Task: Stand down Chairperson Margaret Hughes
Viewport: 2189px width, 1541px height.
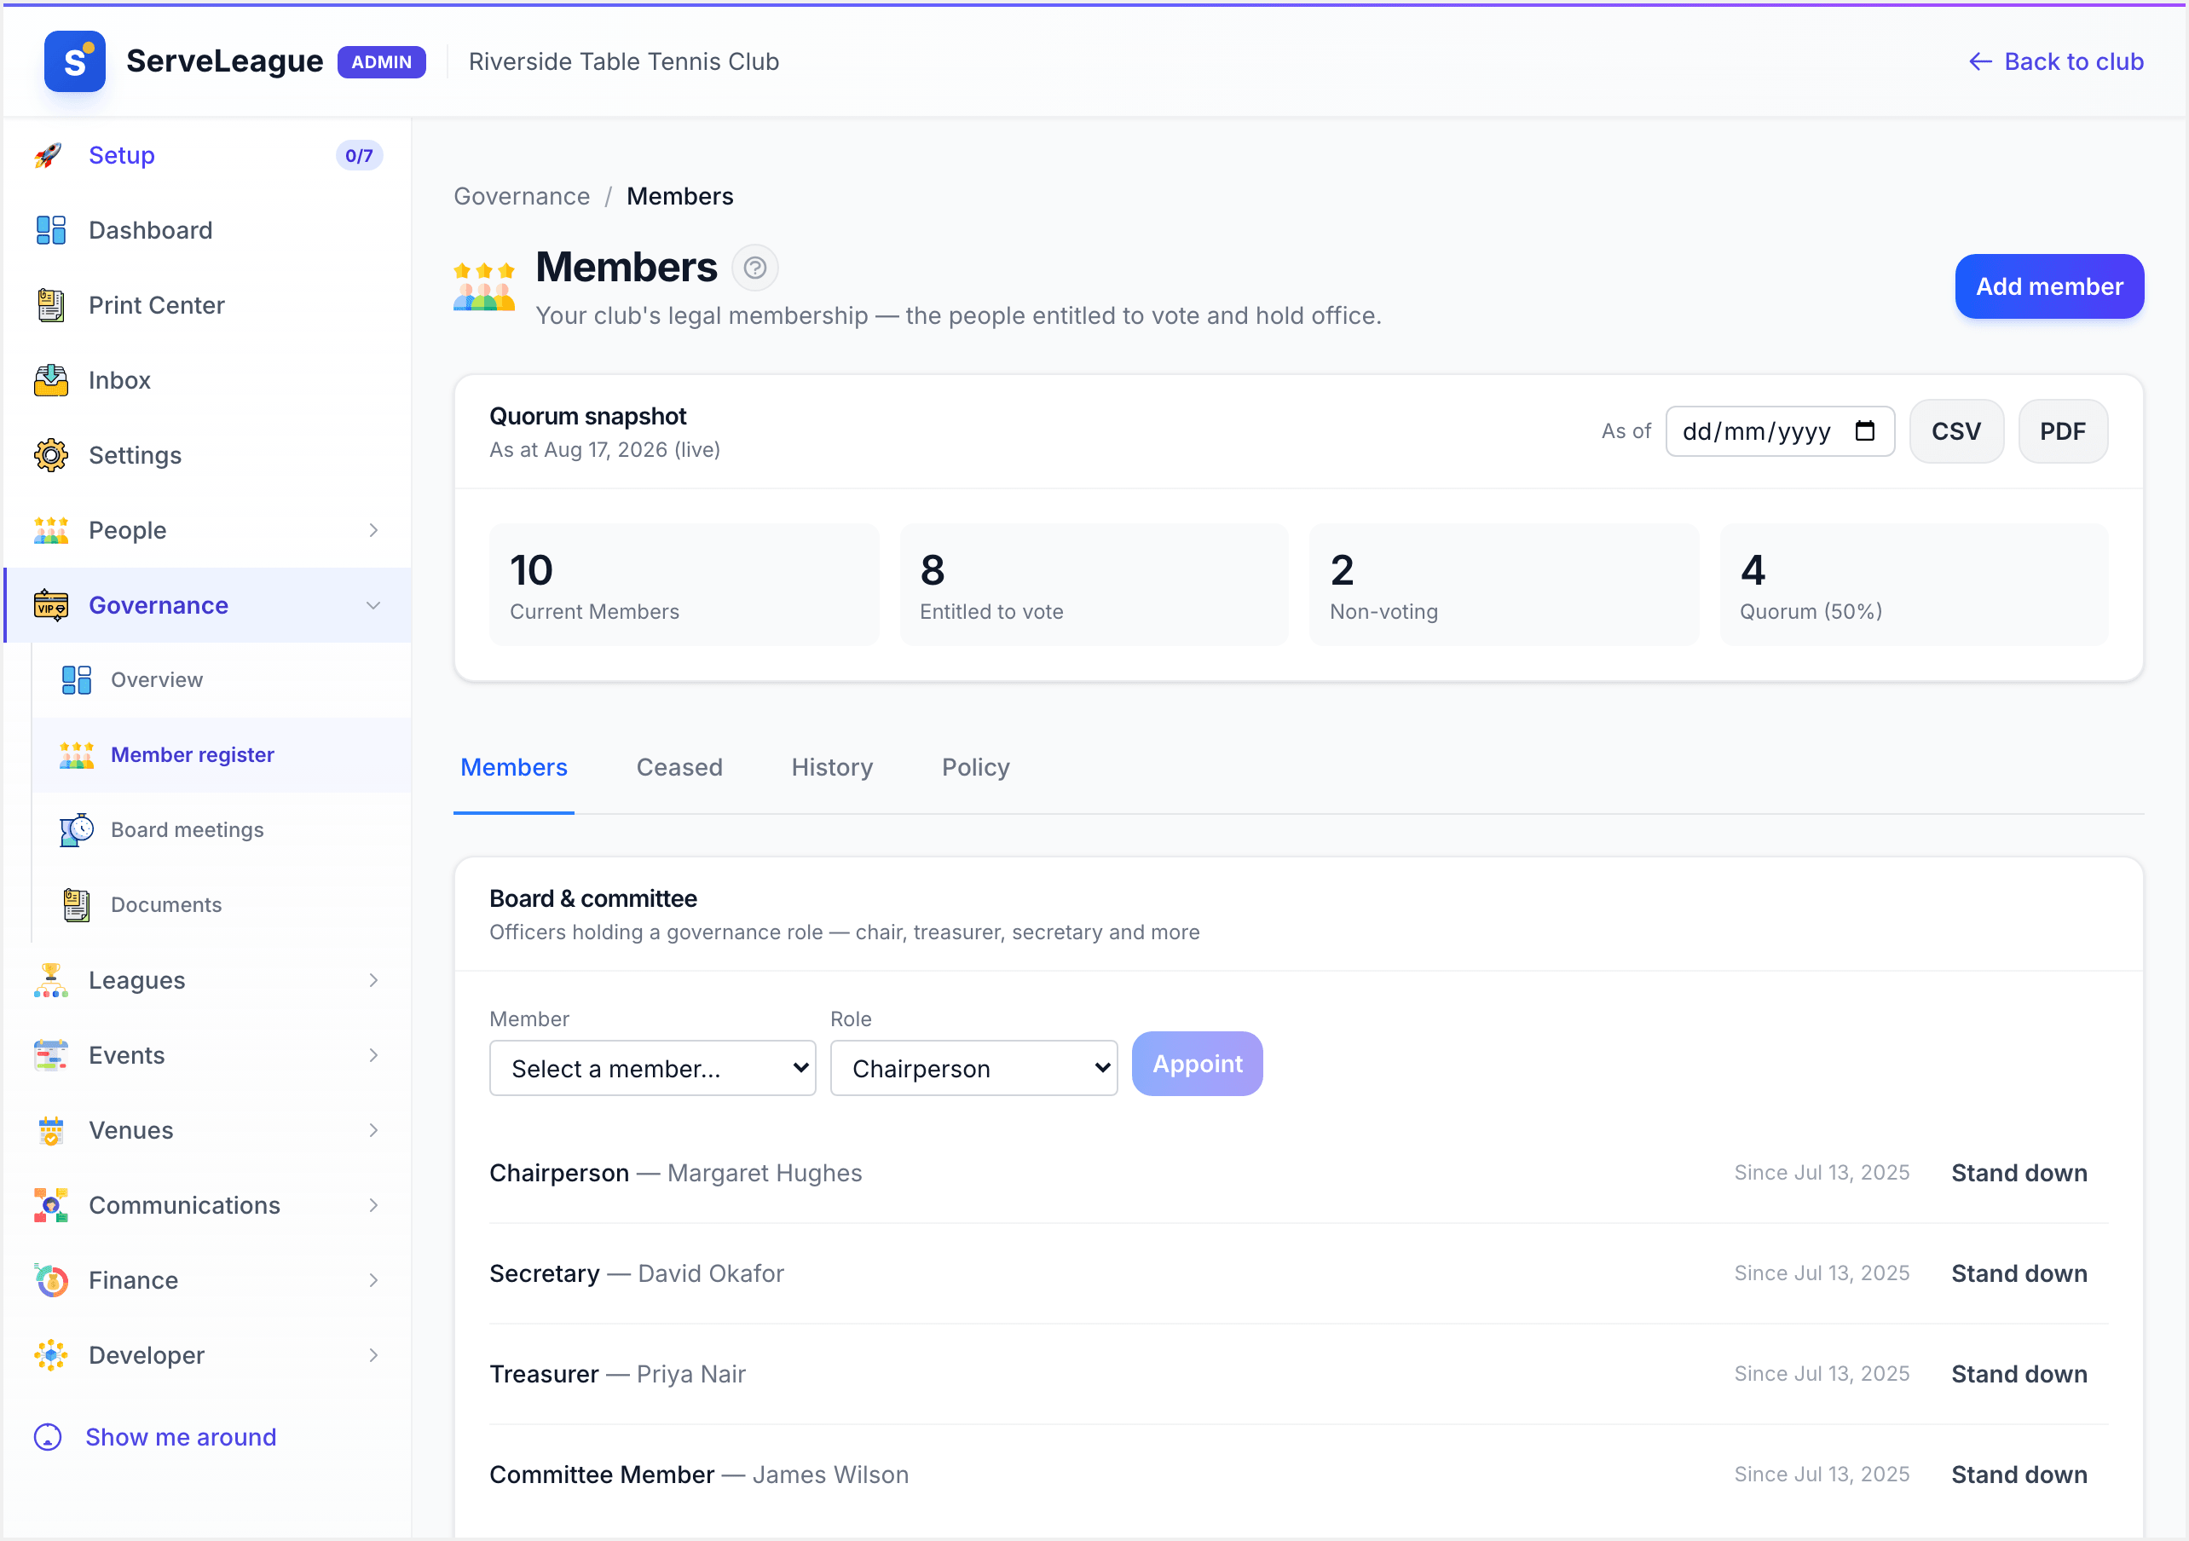Action: [x=2019, y=1173]
